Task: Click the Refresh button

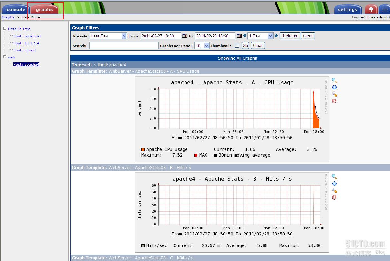Action: tap(290, 36)
